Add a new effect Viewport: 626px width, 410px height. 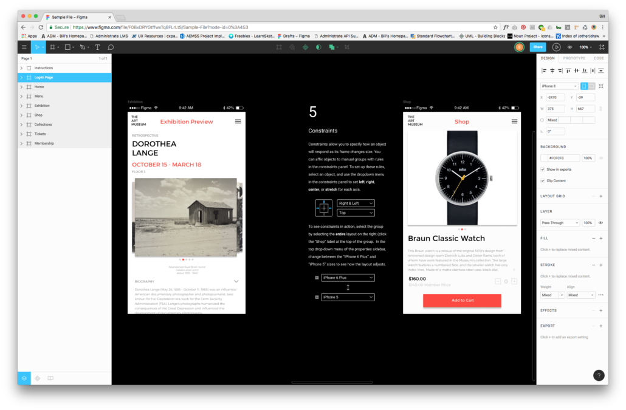601,311
